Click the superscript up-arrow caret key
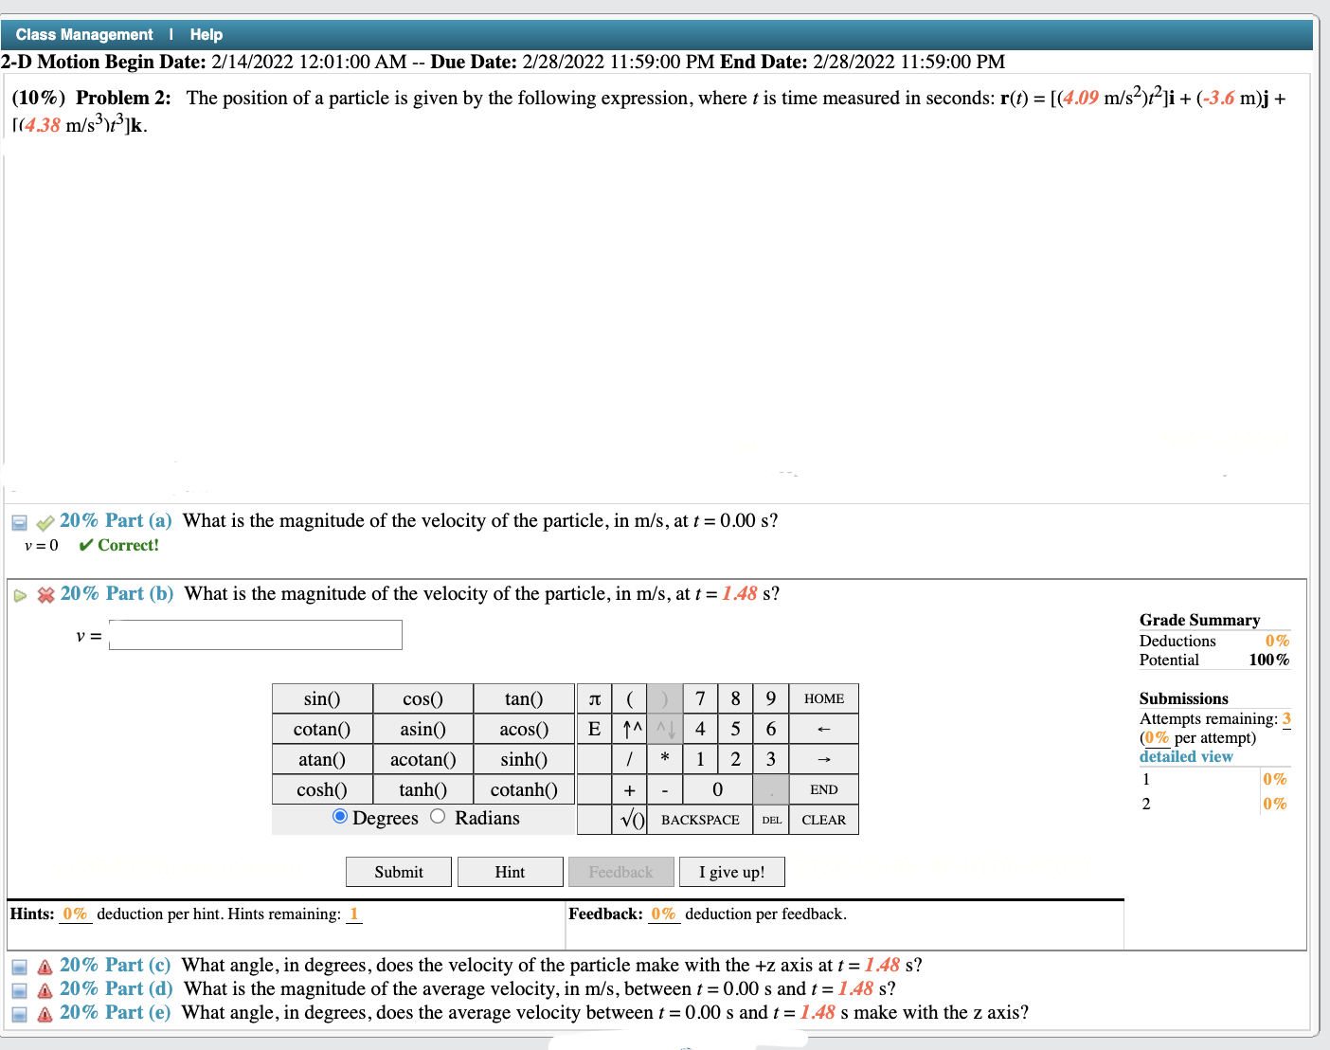This screenshot has width=1330, height=1050. click(630, 729)
